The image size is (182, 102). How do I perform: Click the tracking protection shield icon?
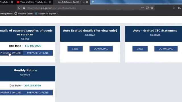pyautogui.click(x=19, y=8)
